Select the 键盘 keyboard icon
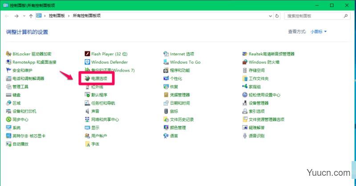The height and width of the screenshot is (186, 356). (x=8, y=95)
